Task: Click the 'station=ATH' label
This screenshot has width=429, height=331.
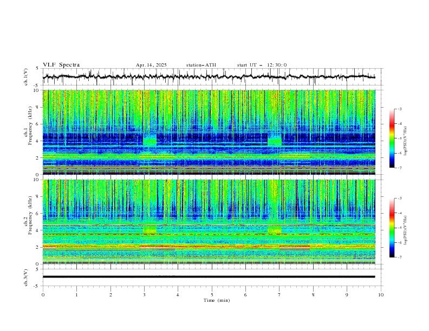Action: (201, 65)
